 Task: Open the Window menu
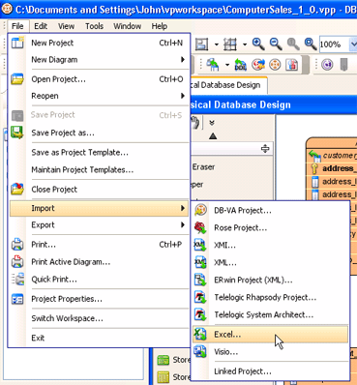coord(127,26)
